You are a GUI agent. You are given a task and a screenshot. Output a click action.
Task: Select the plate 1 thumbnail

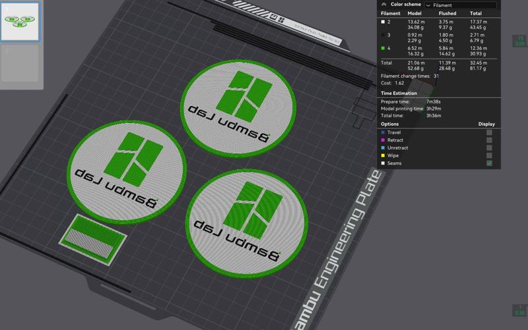pos(21,21)
